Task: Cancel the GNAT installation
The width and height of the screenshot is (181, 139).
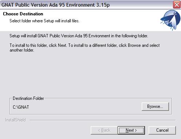Action: [162, 130]
